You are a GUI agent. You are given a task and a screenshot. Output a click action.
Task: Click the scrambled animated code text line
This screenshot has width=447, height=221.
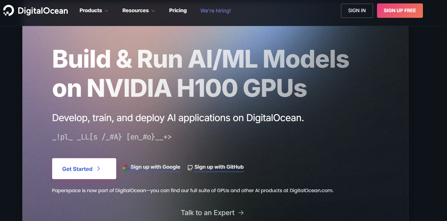tap(112, 137)
